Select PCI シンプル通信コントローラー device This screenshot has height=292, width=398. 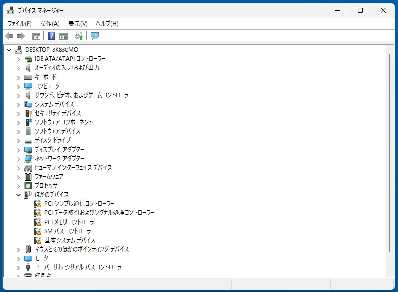[x=79, y=204]
